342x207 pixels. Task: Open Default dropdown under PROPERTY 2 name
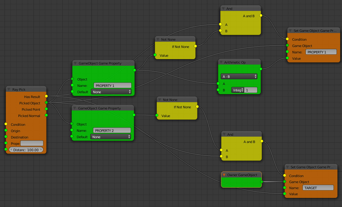(110, 137)
